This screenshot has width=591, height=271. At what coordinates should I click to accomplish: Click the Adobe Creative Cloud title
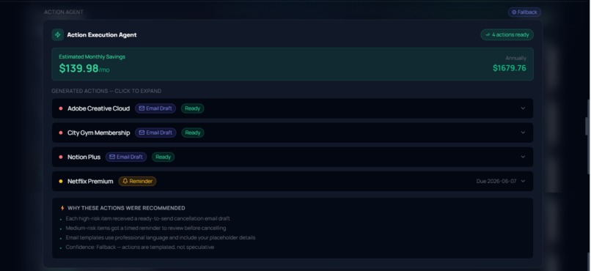[98, 108]
